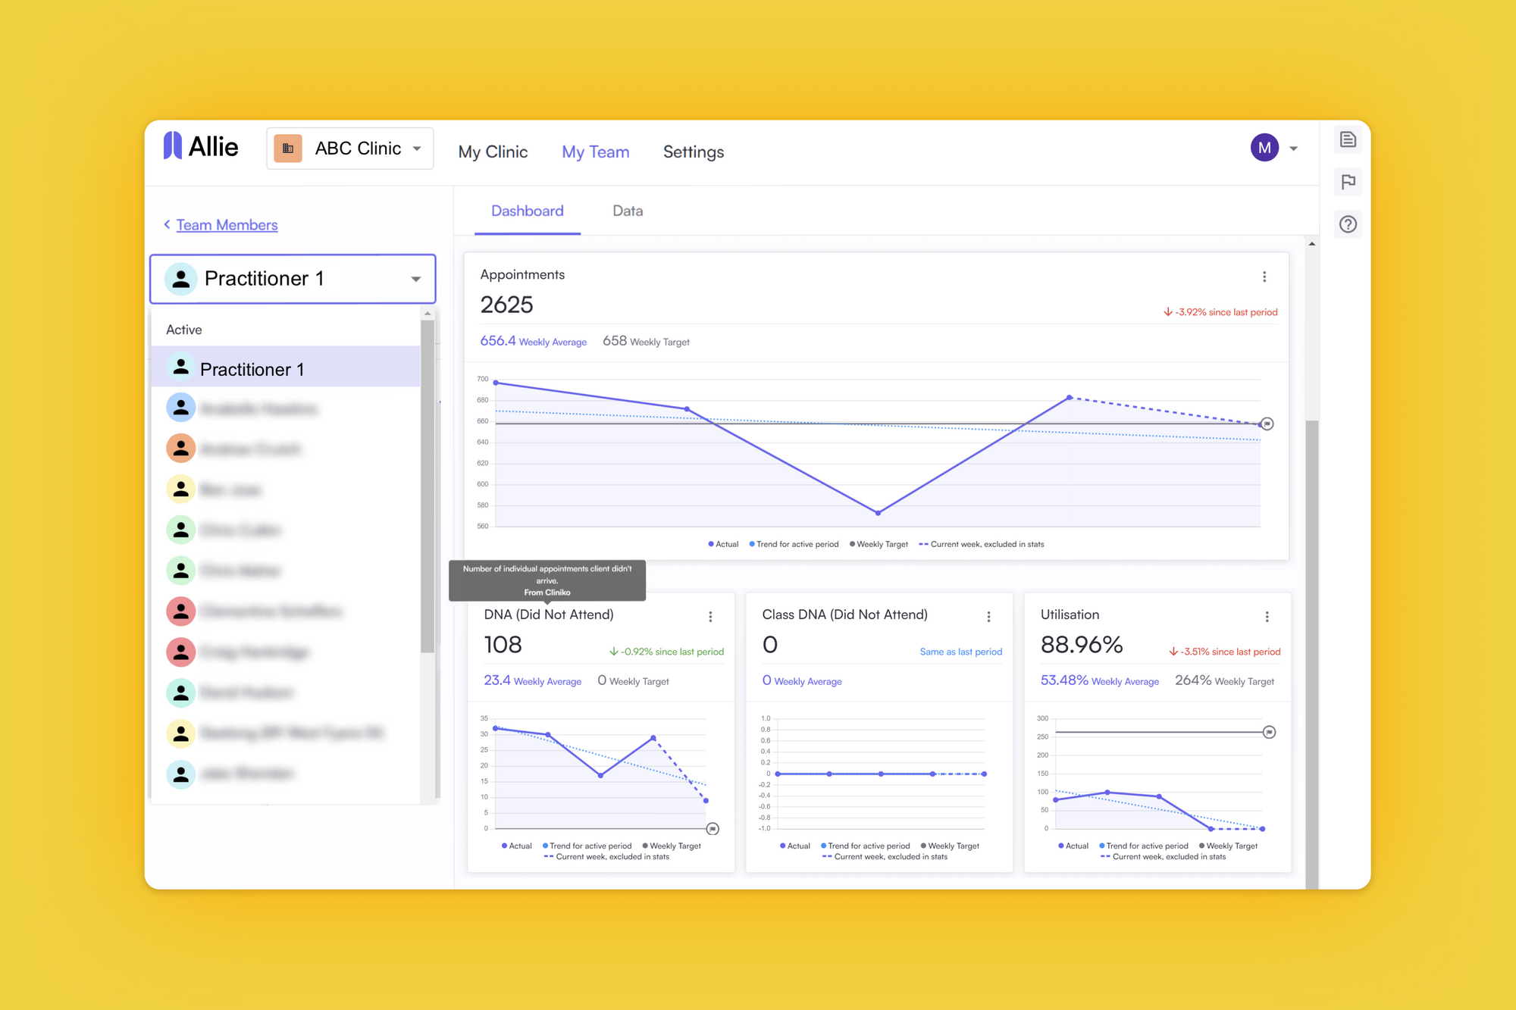Open the DNA Did Not Attend options menu
1516x1010 pixels.
710,617
